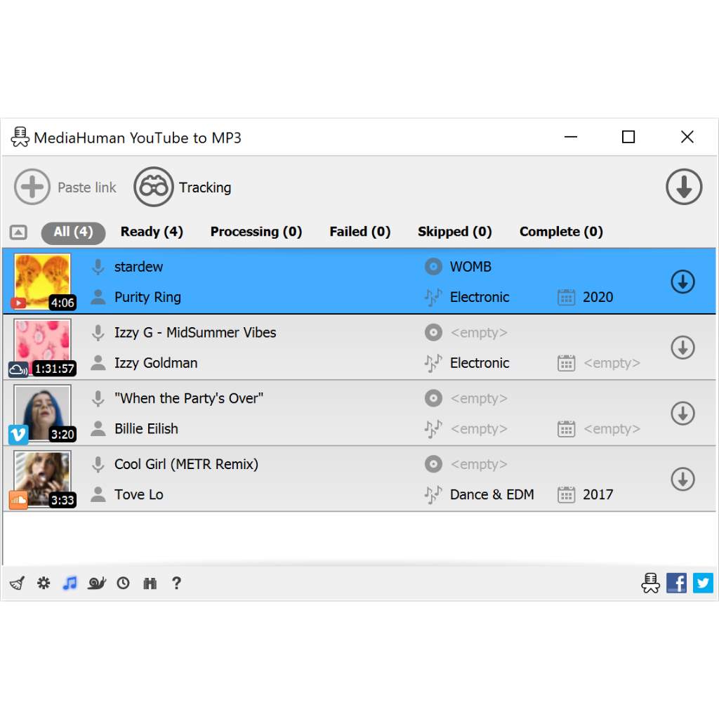The image size is (719, 719).
Task: Switch to the Processing (0) tab
Action: tap(256, 232)
